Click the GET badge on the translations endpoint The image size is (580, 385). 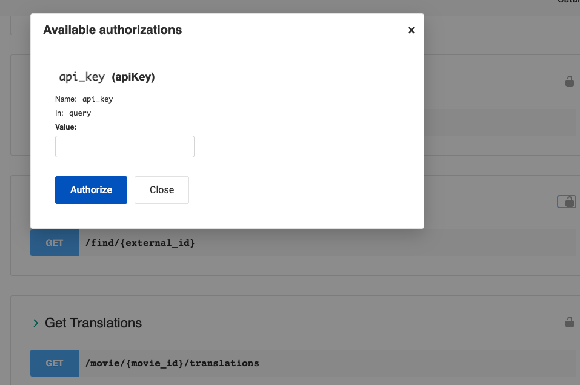pyautogui.click(x=54, y=363)
